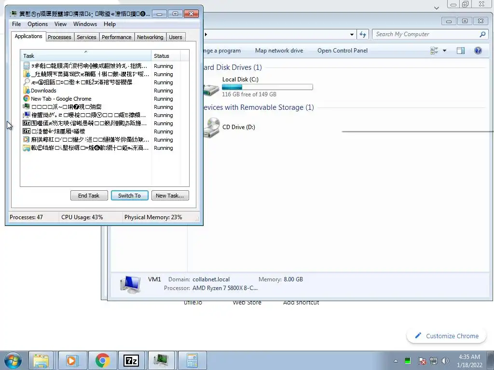Open the View menu in Task Manager
494x370 pixels.
60,24
